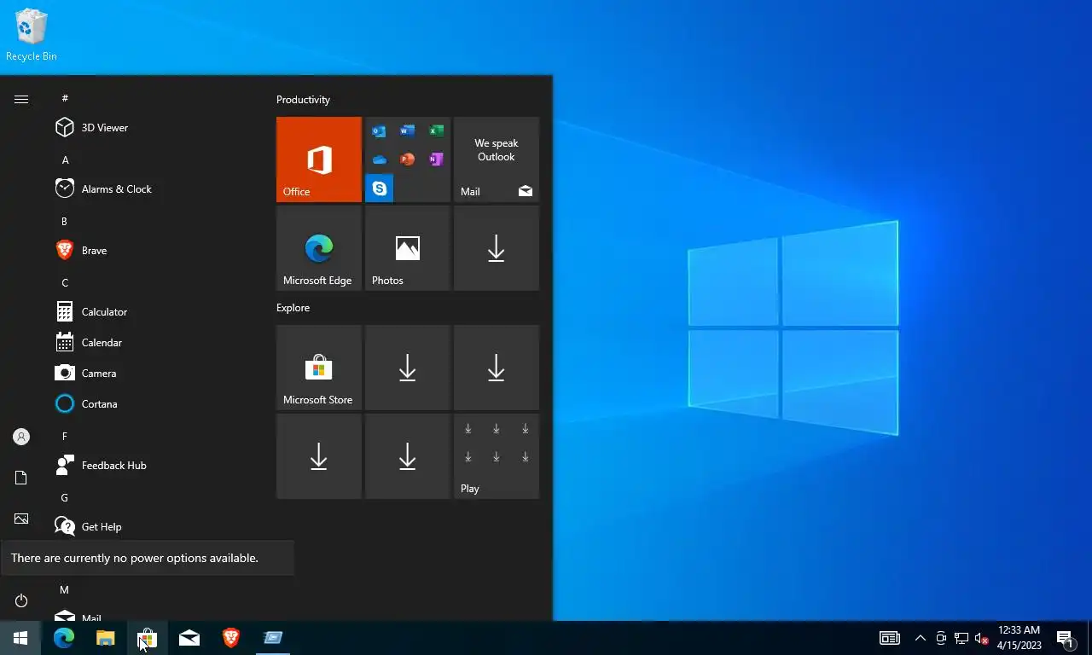Open the clock showing 12:33 AM
Viewport: 1092px width, 655px height.
click(x=1019, y=638)
